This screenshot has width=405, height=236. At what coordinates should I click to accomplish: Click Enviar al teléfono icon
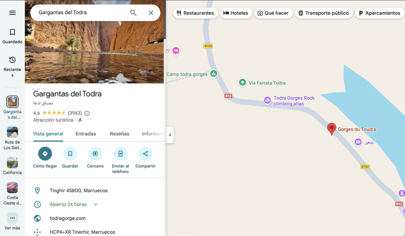[x=120, y=154]
